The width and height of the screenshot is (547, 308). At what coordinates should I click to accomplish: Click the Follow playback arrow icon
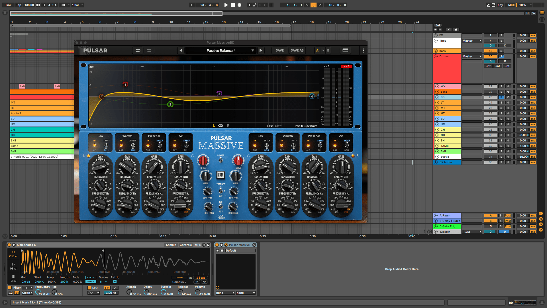click(191, 5)
